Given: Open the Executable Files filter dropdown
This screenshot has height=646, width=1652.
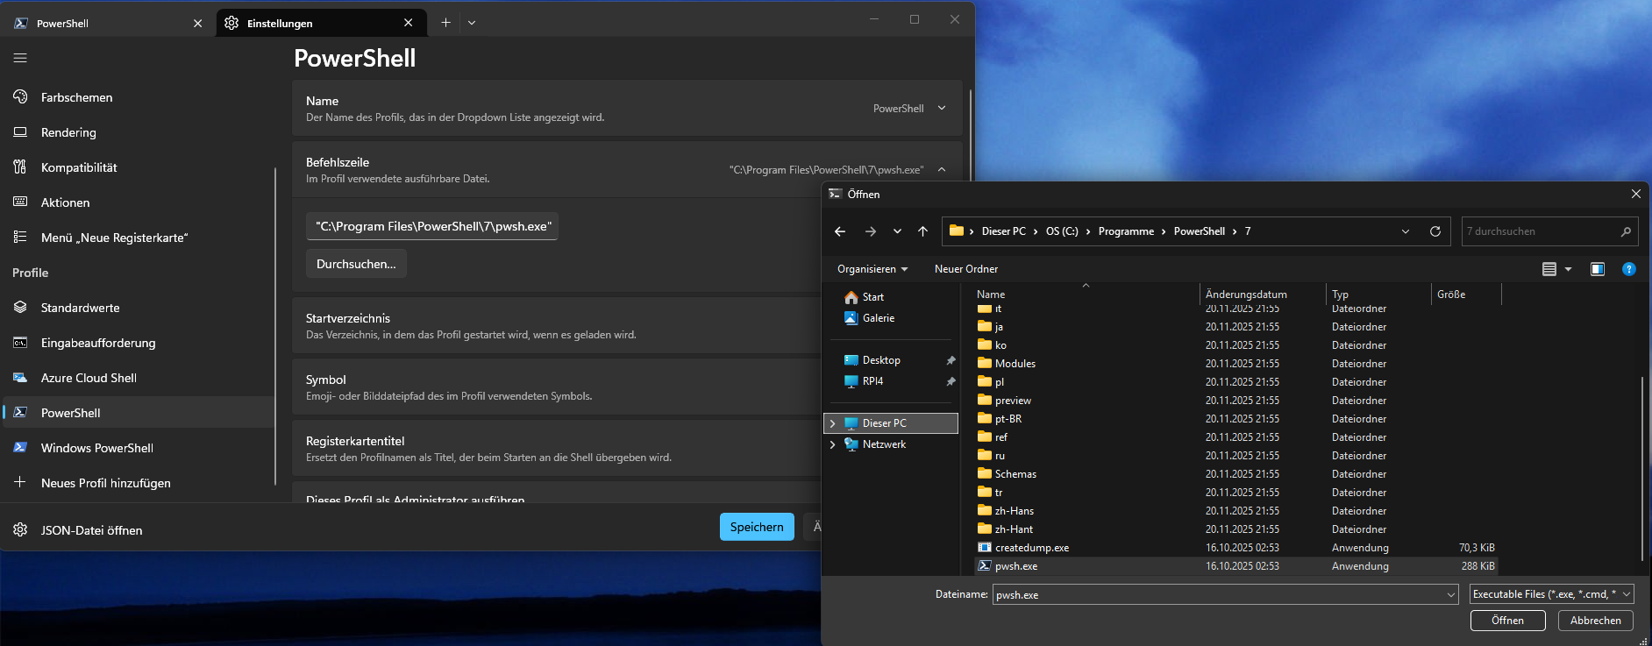Looking at the screenshot, I should 1551,594.
